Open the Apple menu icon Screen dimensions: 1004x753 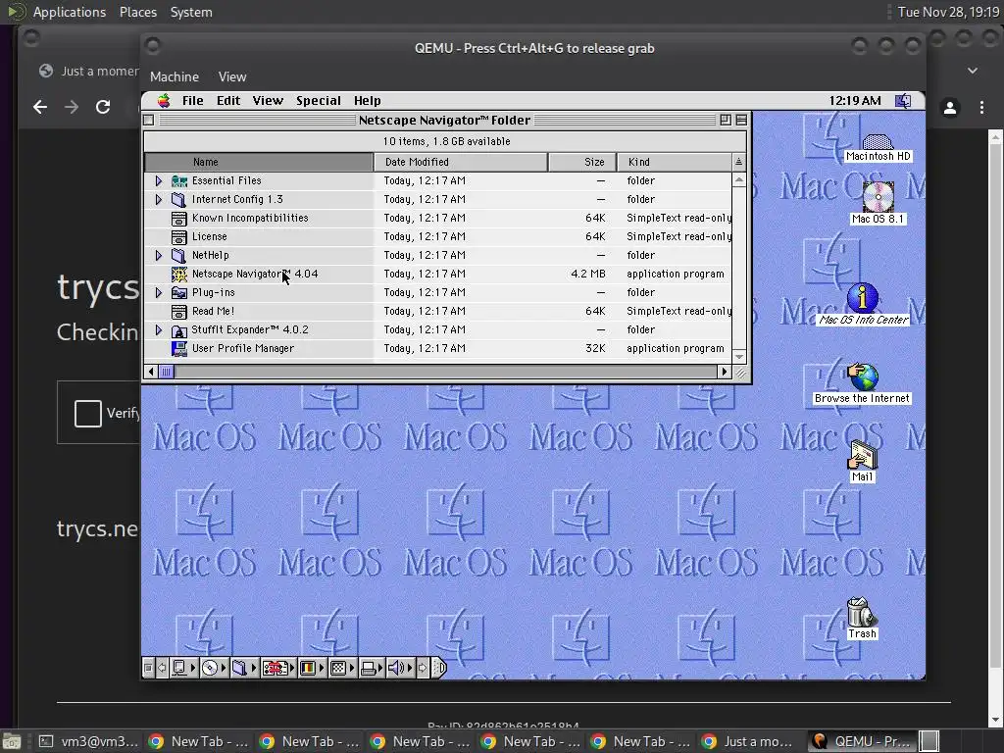click(x=164, y=101)
